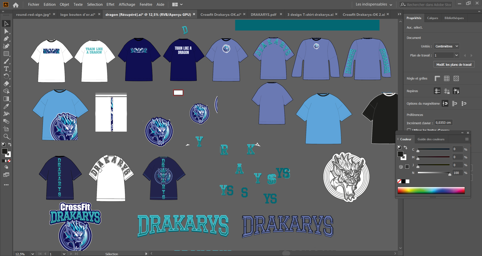Switch to the Bibliothèques tab
Viewport: 482px width, 256px height.
(454, 18)
